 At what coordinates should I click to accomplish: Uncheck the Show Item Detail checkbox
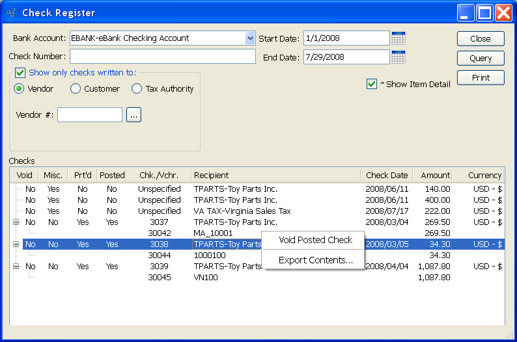point(372,84)
